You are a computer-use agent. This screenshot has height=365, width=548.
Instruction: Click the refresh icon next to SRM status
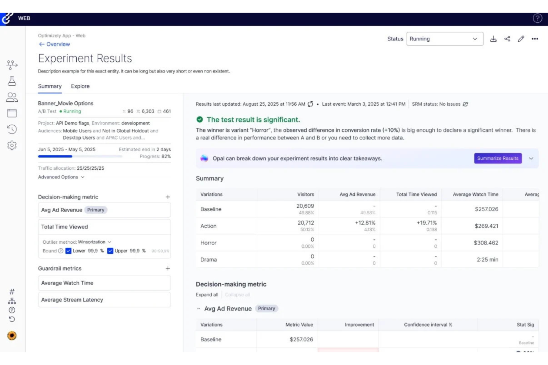(466, 104)
